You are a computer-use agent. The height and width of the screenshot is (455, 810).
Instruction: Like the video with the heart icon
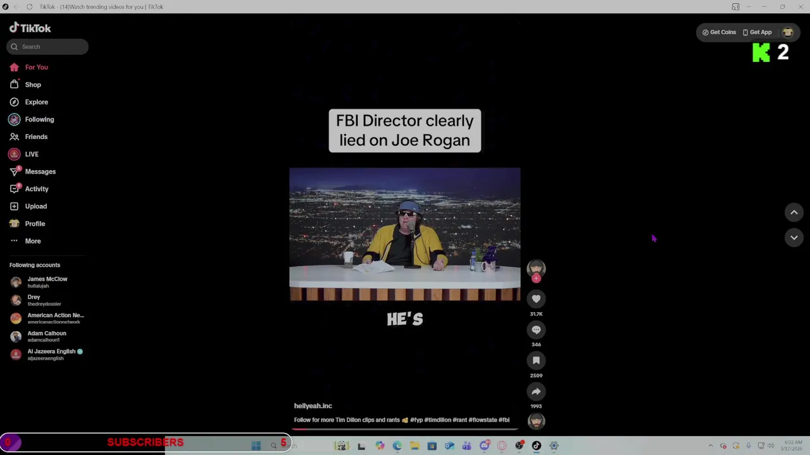[536, 299]
